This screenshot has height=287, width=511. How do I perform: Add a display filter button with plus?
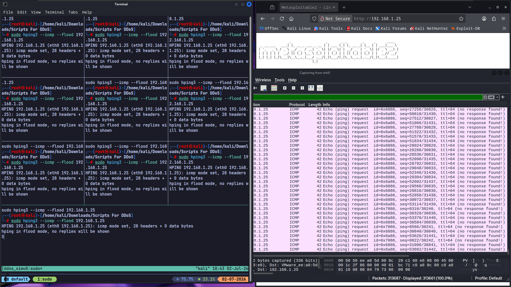tap(503, 97)
